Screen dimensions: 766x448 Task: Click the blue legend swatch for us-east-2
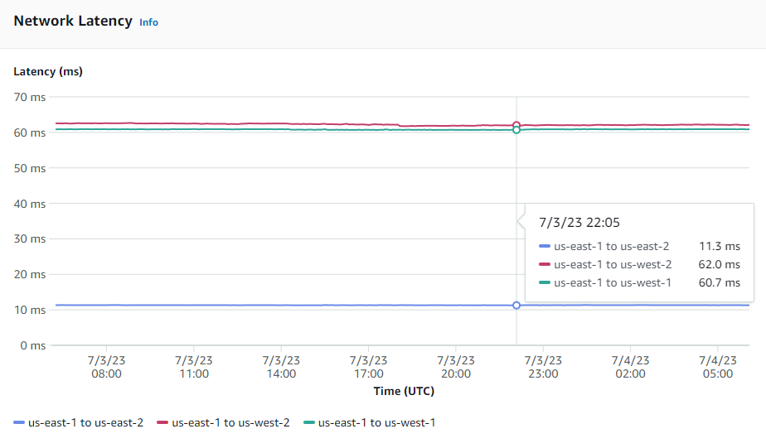(19, 422)
